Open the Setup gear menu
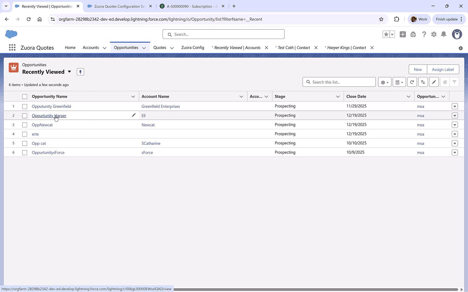This screenshot has width=468, height=292. [434, 34]
